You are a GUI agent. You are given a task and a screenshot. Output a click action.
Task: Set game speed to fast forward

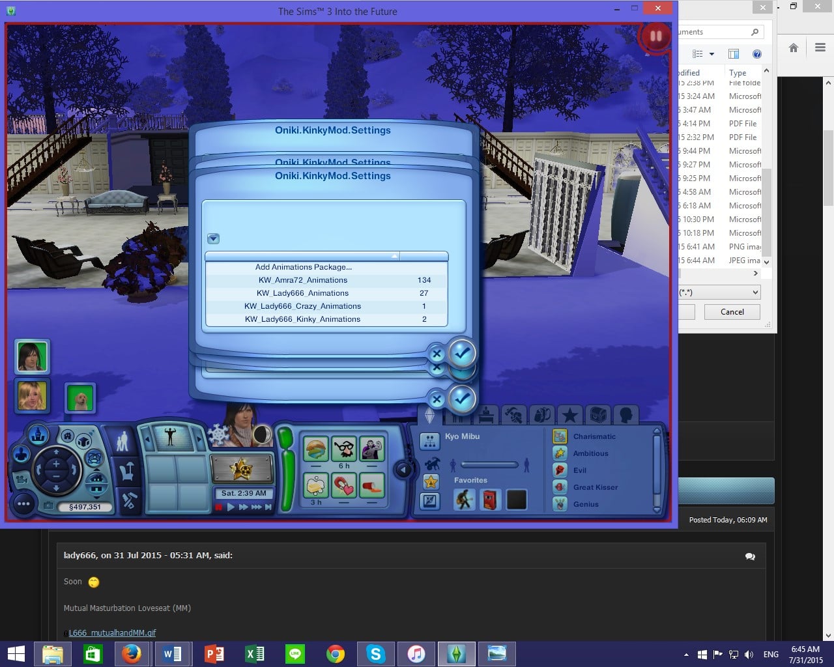coord(244,507)
